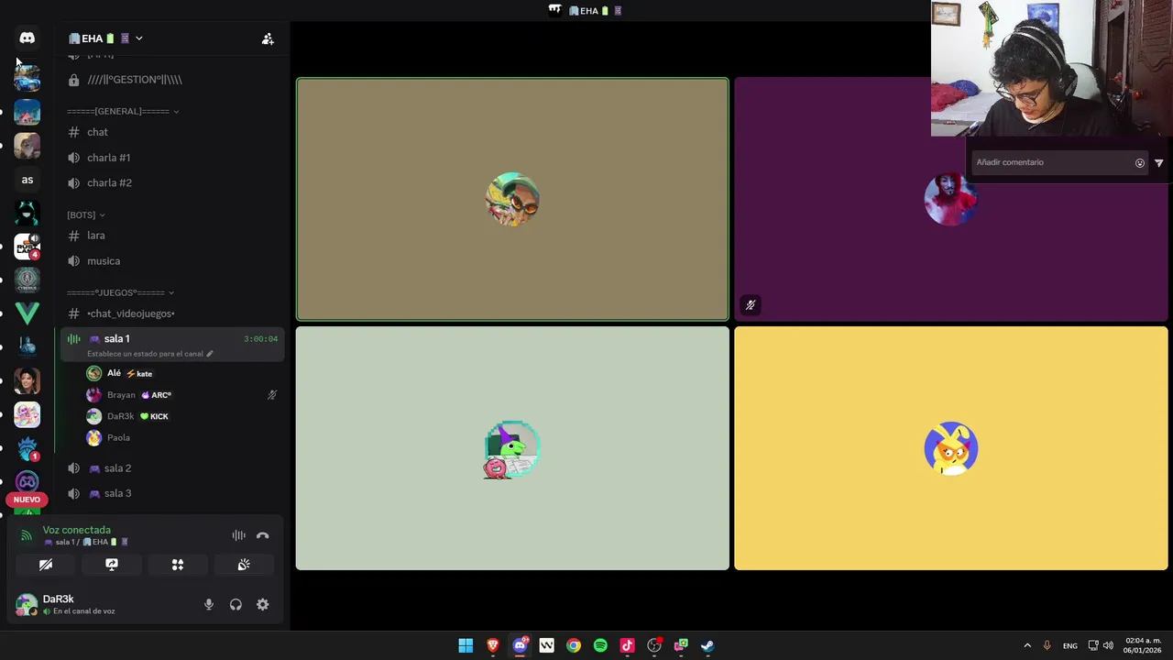Jump to the NUEVO unread indicator
This screenshot has width=1173, height=660.
tap(27, 500)
